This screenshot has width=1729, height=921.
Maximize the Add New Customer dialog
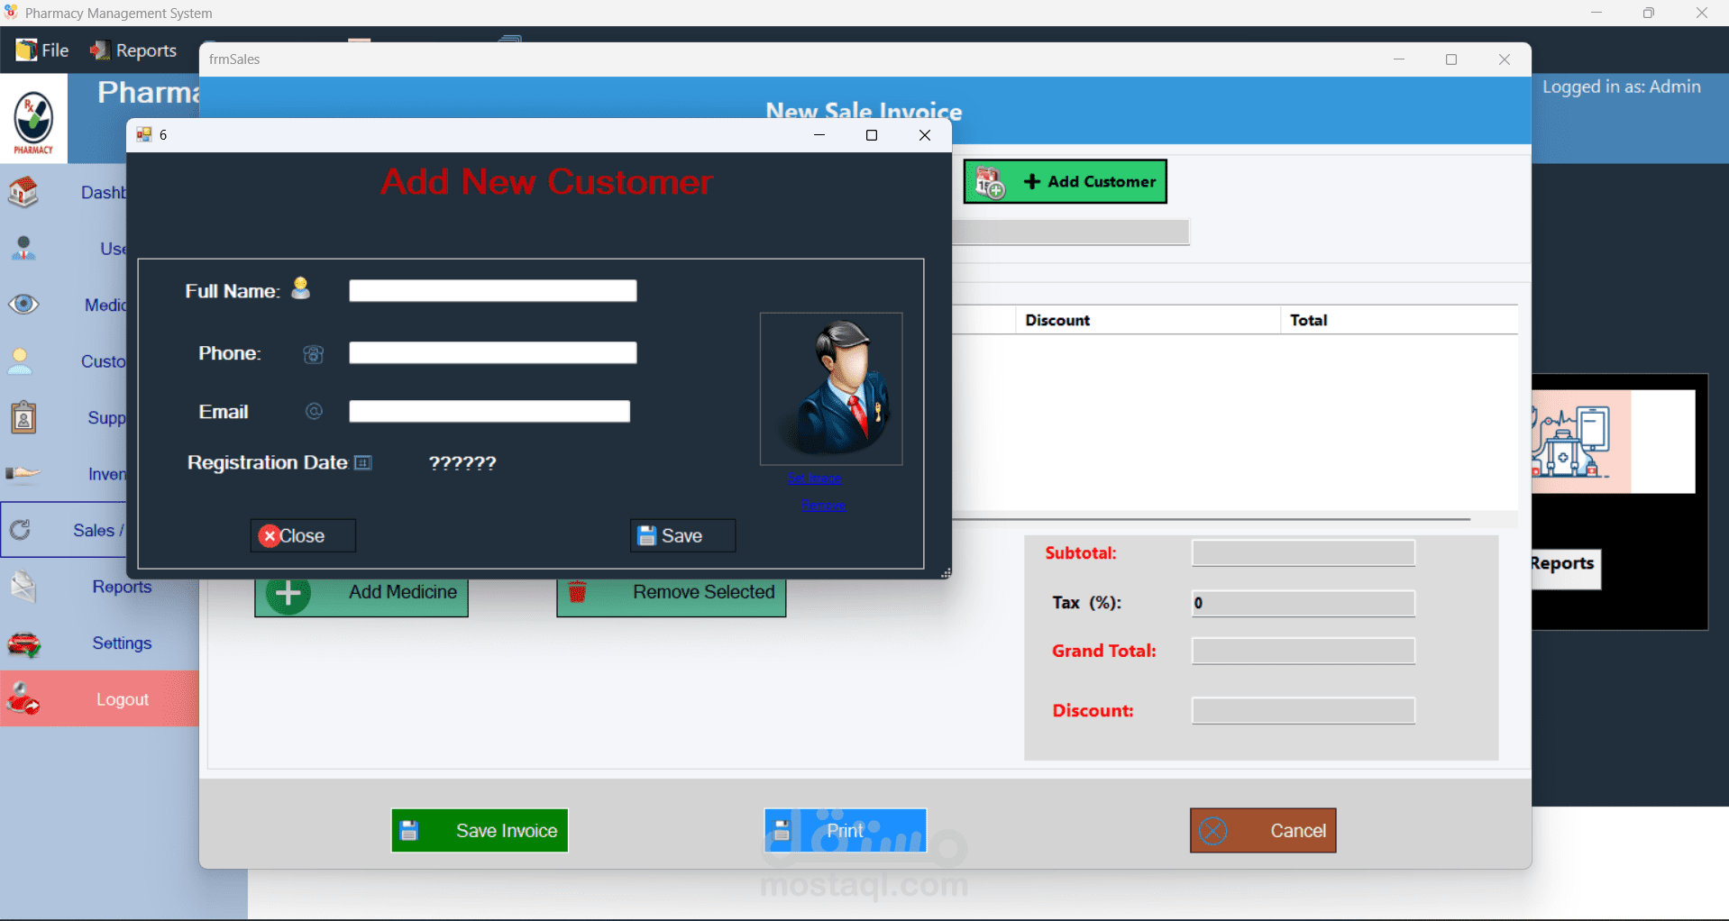872,135
